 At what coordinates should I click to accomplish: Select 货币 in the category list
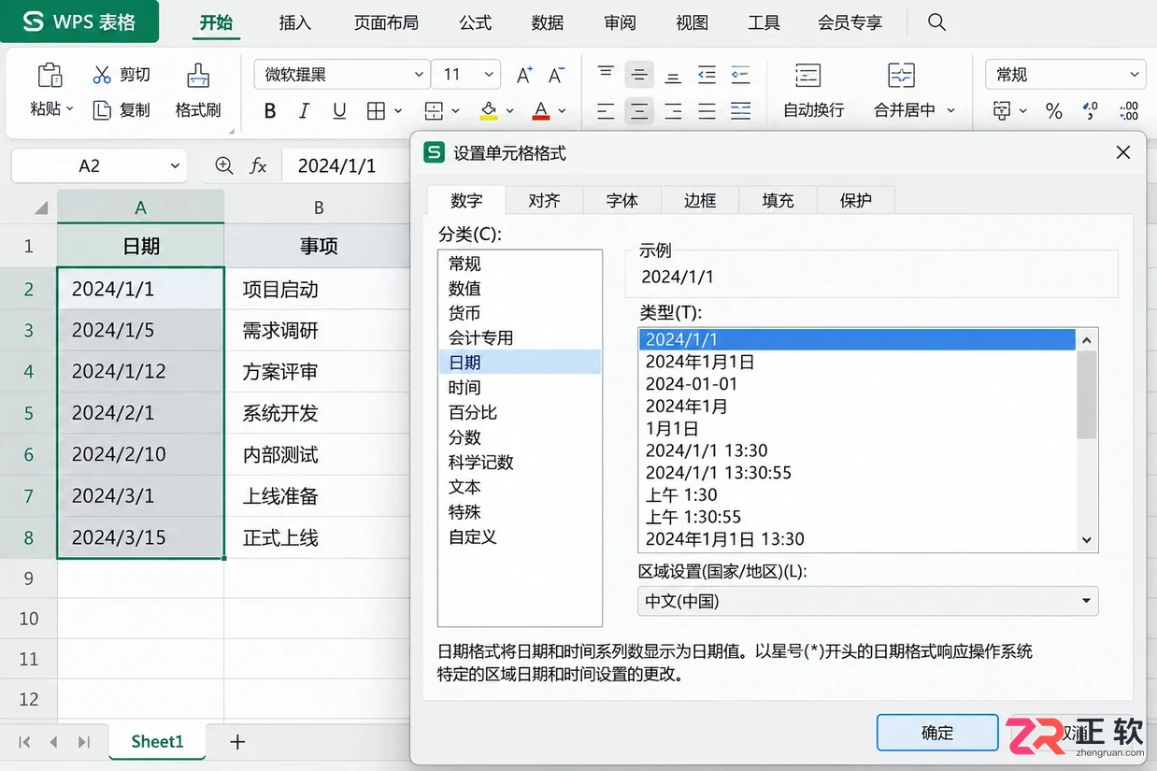click(x=520, y=313)
